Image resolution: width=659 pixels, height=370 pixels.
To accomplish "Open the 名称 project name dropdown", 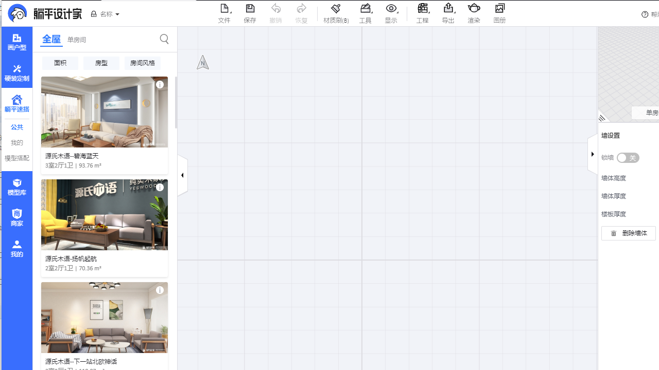I will pos(106,14).
